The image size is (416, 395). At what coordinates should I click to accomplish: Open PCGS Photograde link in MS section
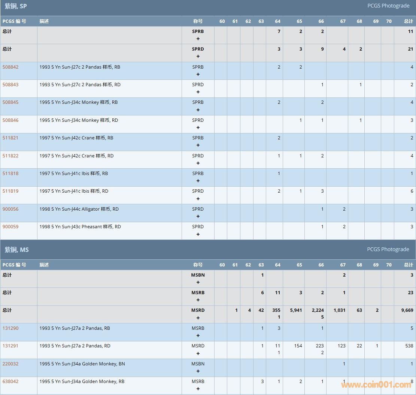click(x=388, y=249)
